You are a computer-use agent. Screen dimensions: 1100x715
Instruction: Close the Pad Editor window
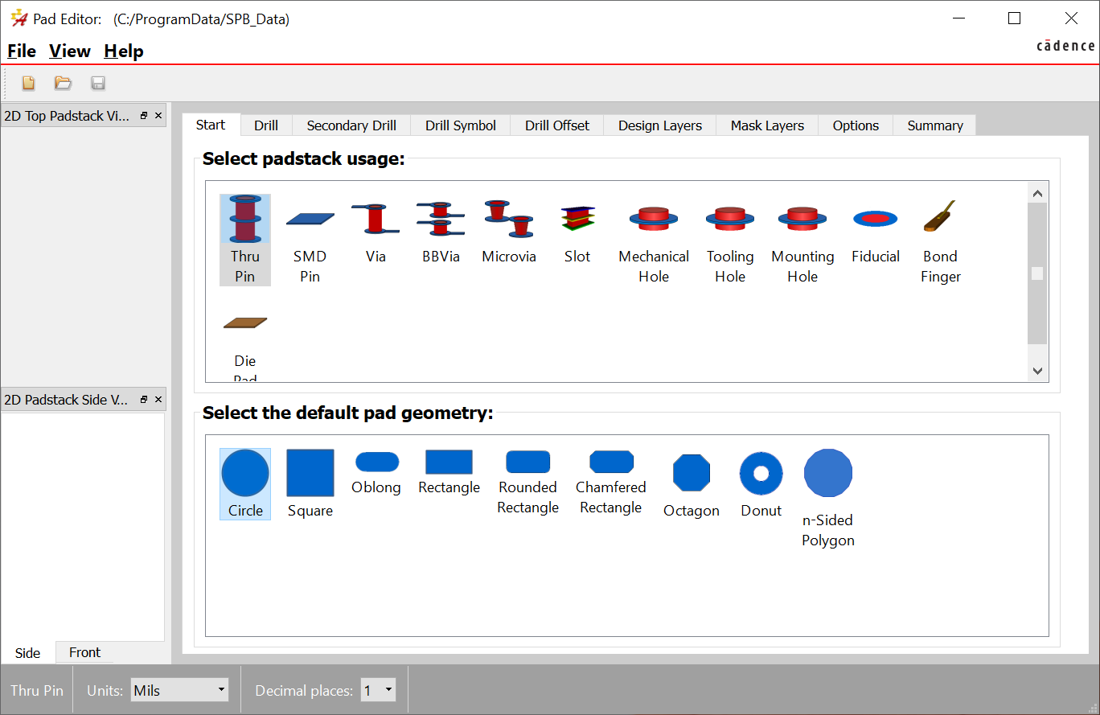click(1071, 18)
